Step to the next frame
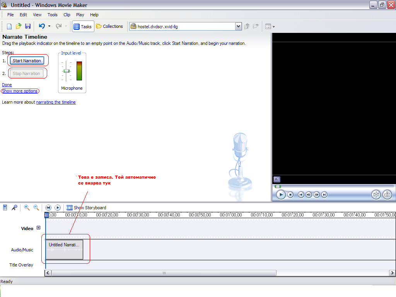 (x=316, y=195)
